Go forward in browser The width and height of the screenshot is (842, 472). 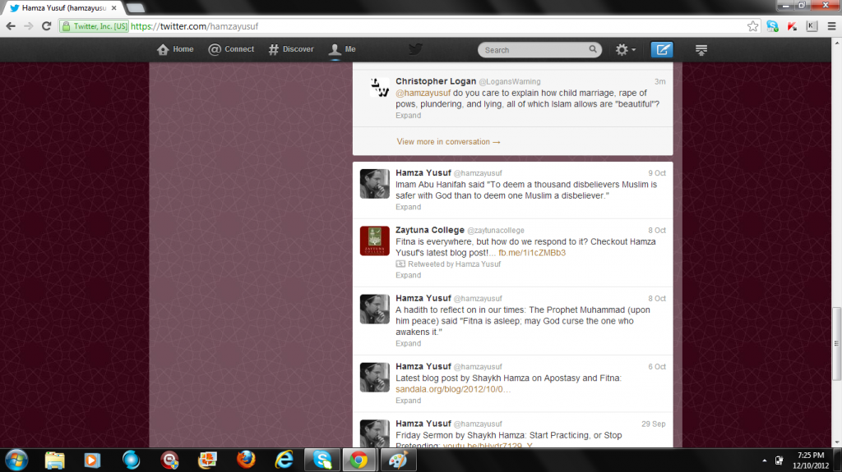coord(29,25)
